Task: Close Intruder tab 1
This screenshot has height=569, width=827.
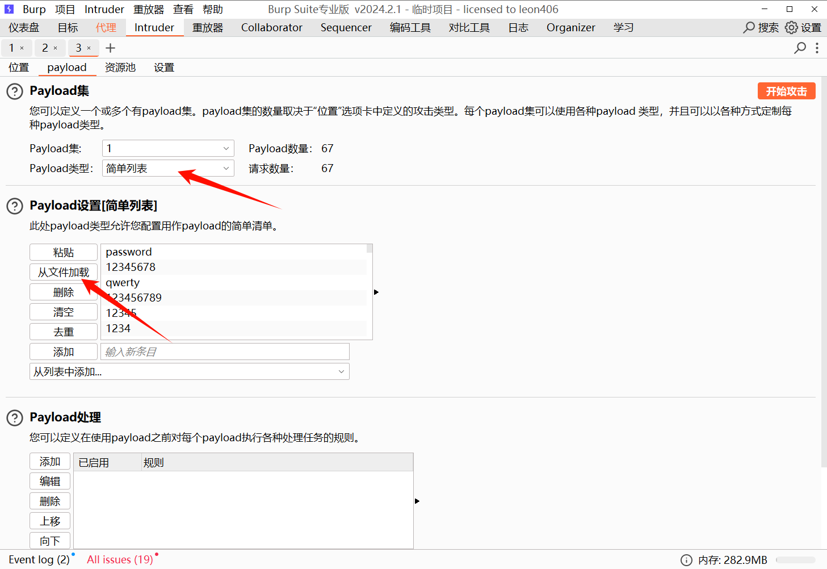Action: pyautogui.click(x=22, y=48)
